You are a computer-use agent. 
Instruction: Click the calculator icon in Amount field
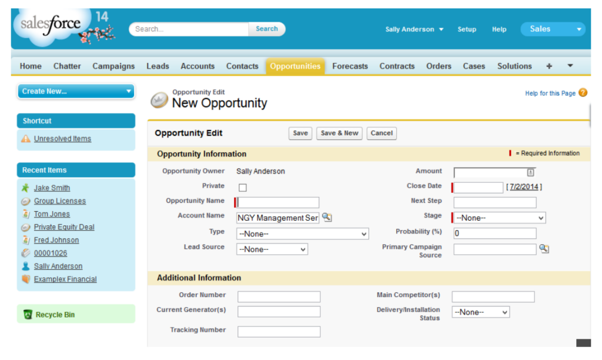(x=530, y=172)
